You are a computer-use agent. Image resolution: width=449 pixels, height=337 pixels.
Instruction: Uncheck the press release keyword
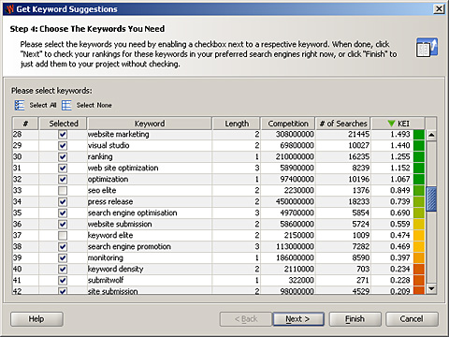coord(63,202)
